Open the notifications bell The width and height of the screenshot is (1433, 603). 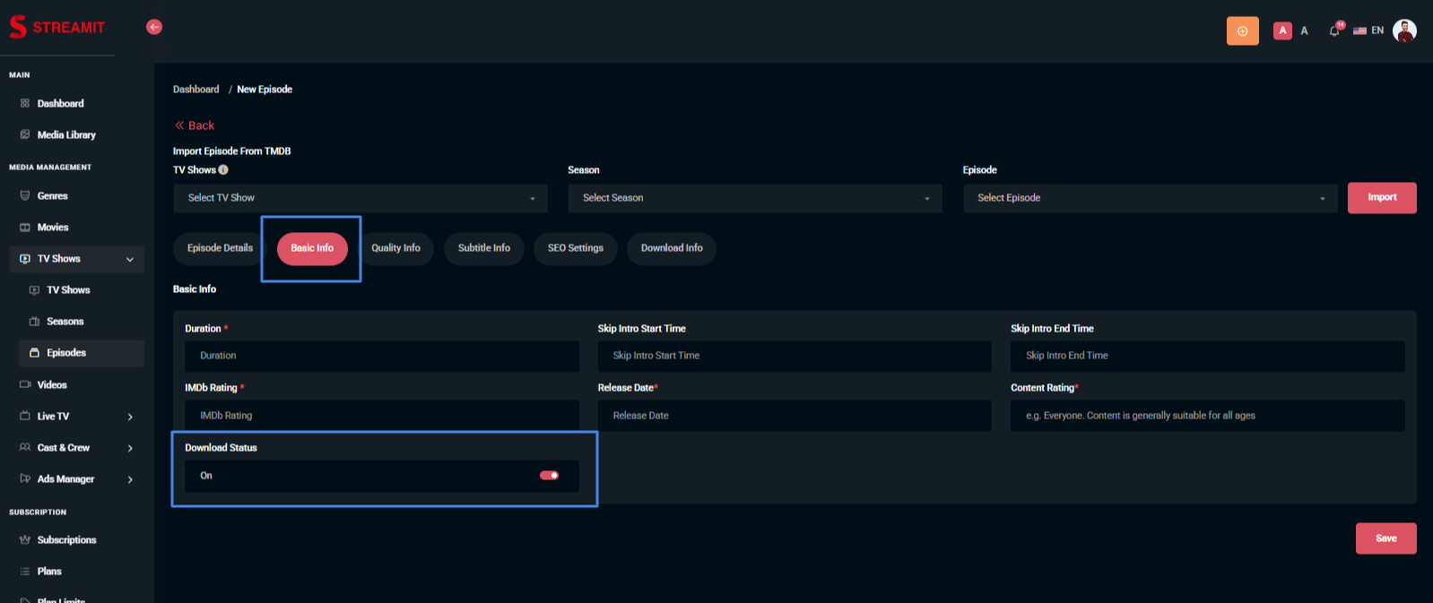1334,30
